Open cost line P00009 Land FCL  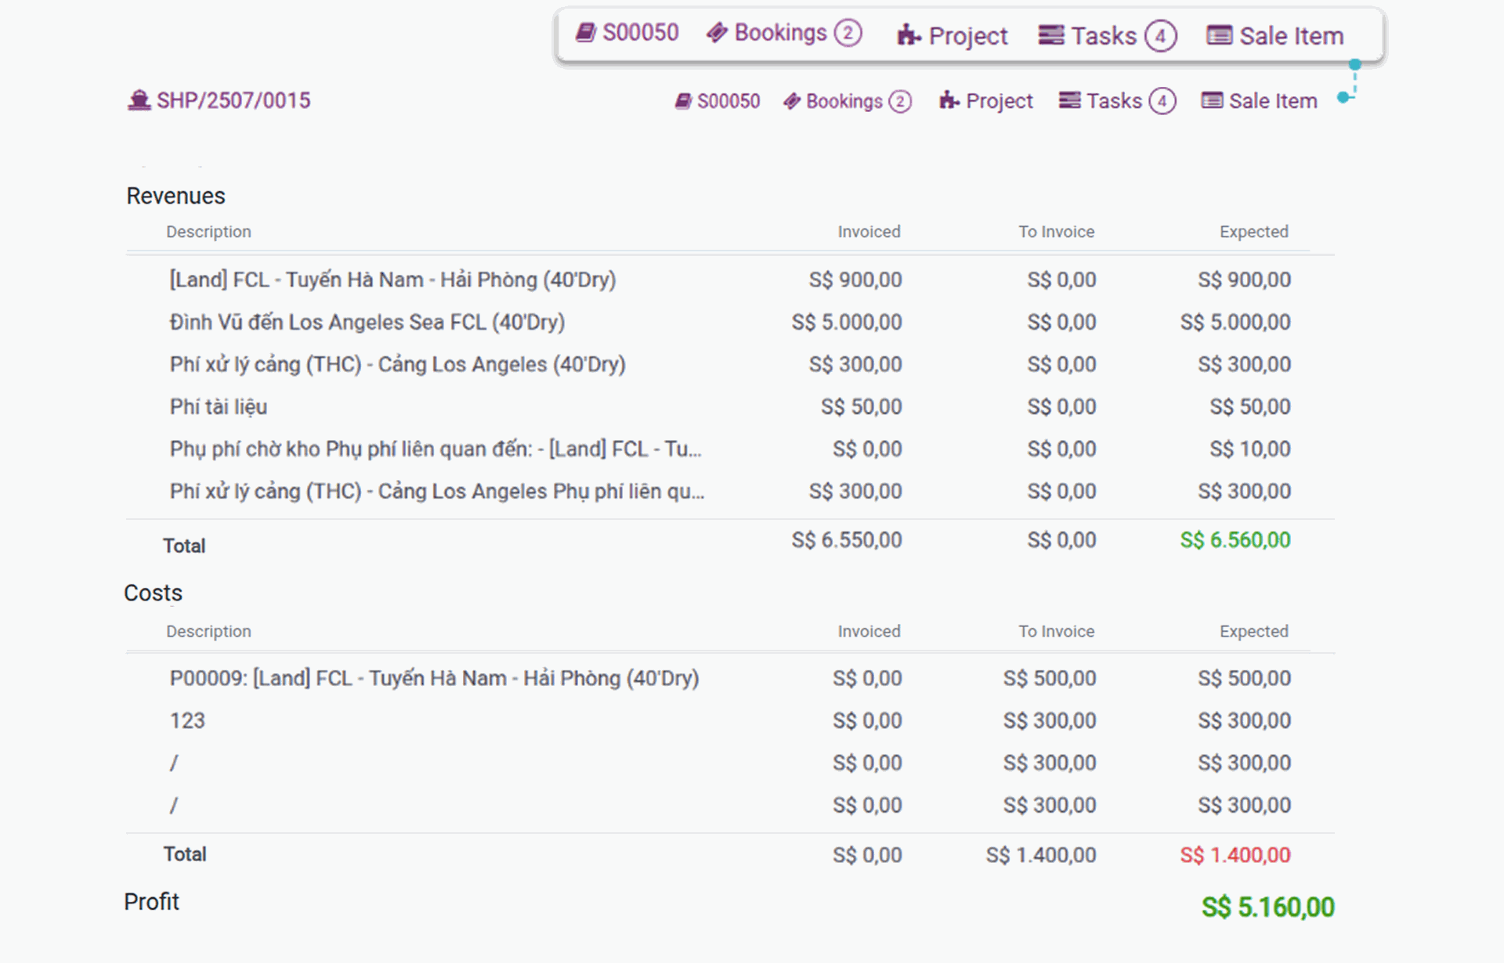pyautogui.click(x=434, y=678)
